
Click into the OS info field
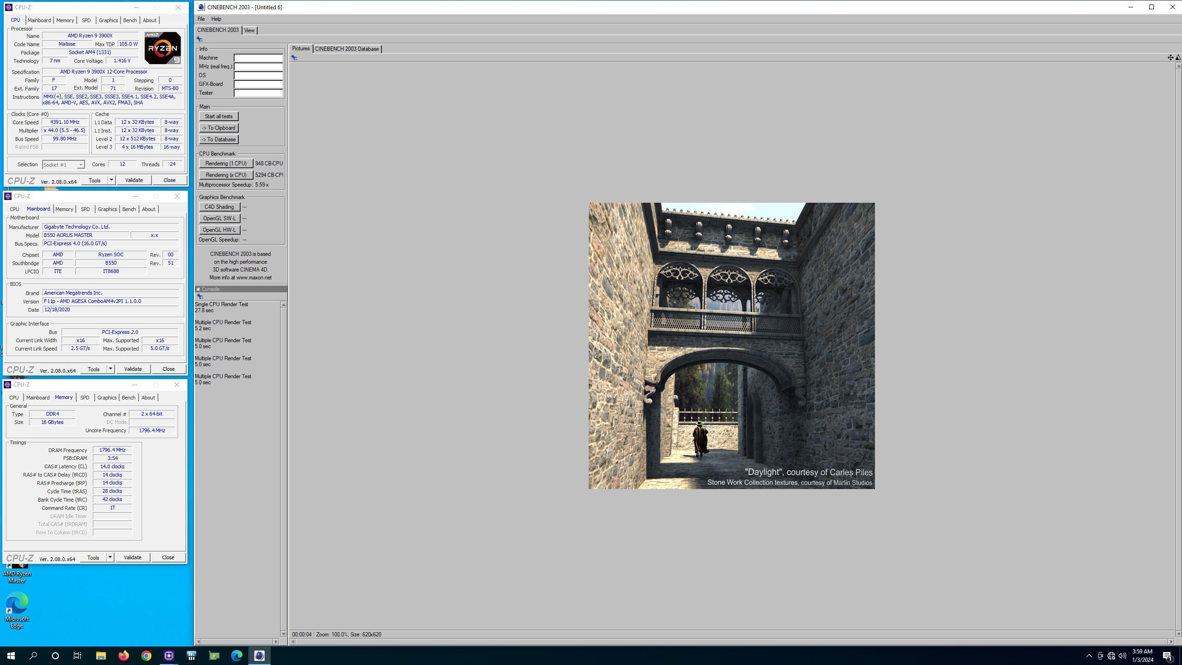coord(258,75)
